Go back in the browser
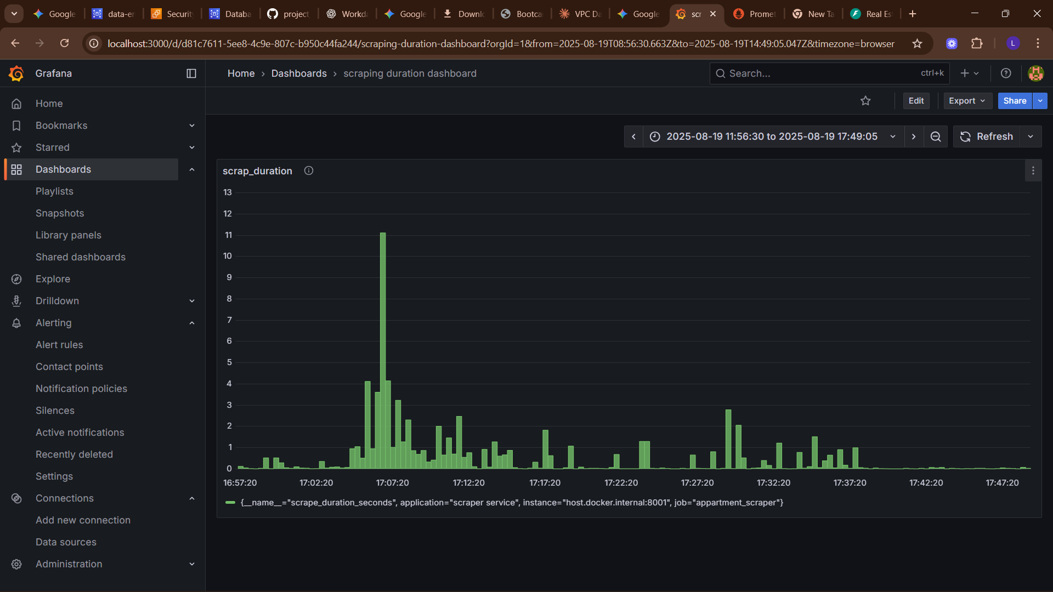This screenshot has height=592, width=1053. click(x=15, y=43)
